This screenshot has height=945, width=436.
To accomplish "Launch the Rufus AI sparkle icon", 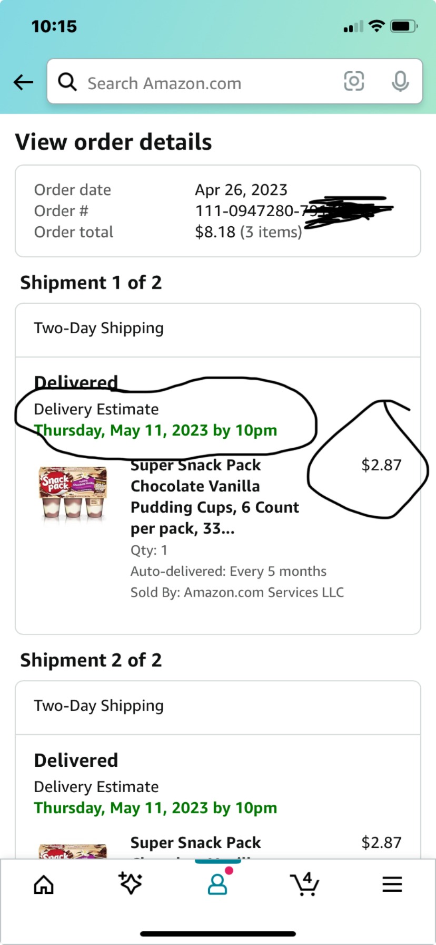I will click(x=130, y=884).
